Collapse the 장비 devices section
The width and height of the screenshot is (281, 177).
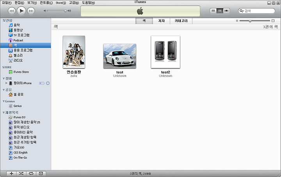(4, 78)
